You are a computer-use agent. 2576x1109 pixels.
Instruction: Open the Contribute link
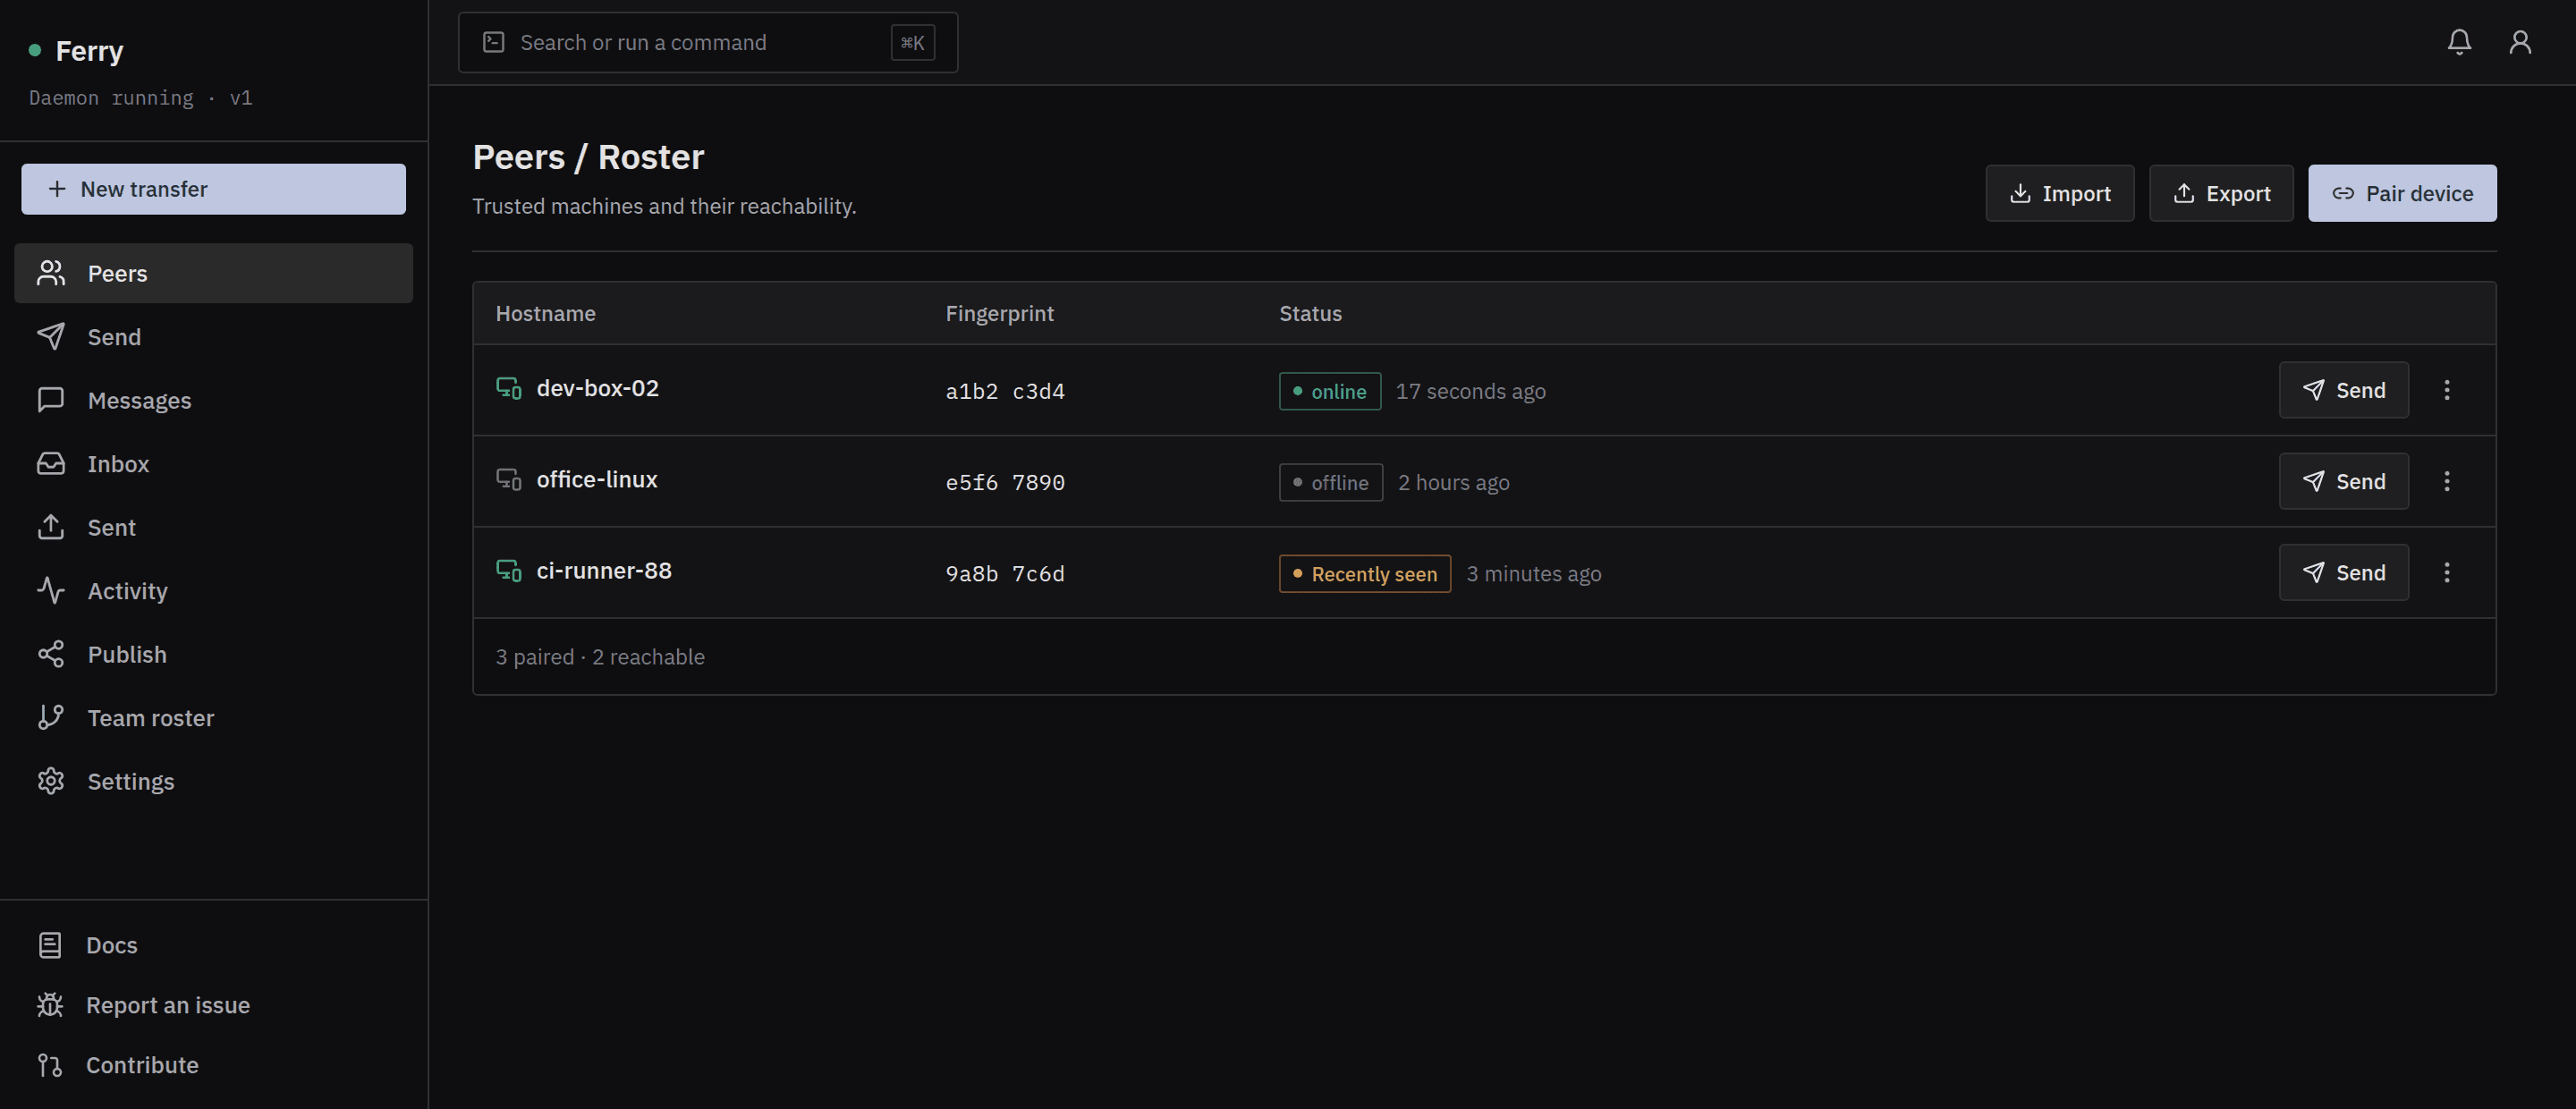point(213,1065)
